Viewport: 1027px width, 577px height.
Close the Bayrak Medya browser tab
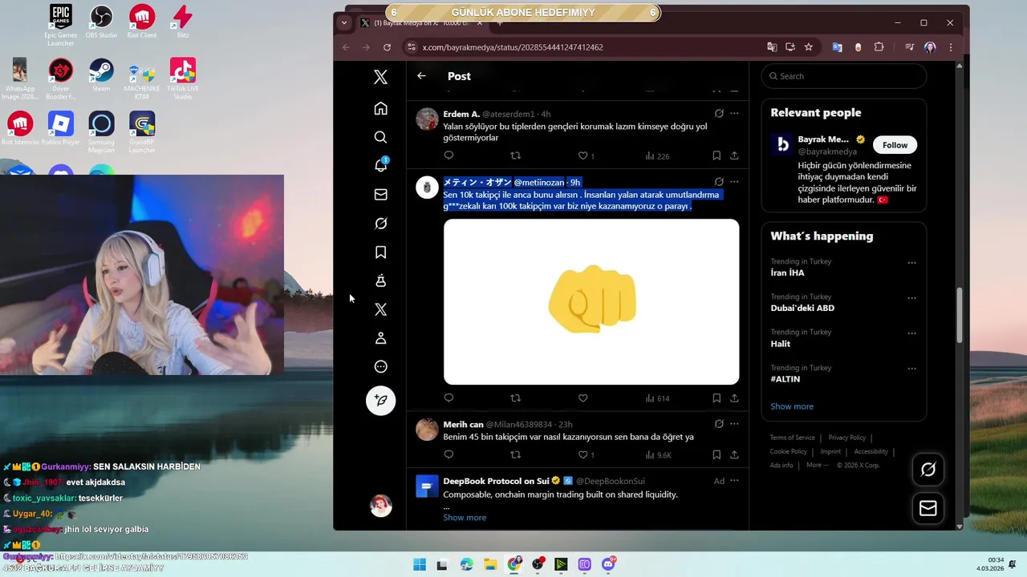(478, 22)
